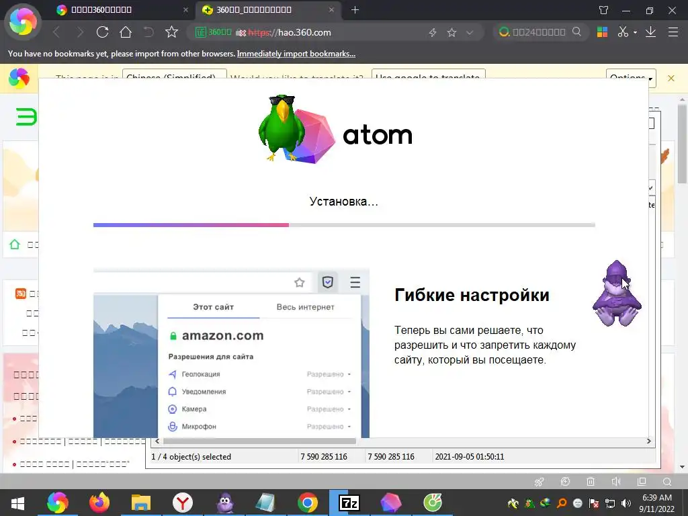Viewport: 688px width, 516px height.
Task: Open Микрофон permission dropdown
Action: (x=329, y=427)
